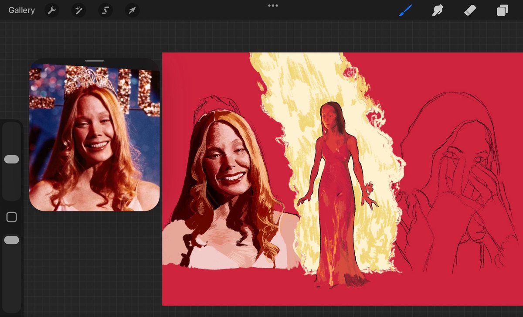Screen dimensions: 523x317
Task: Activate the Transform arrow tool
Action: (x=132, y=10)
